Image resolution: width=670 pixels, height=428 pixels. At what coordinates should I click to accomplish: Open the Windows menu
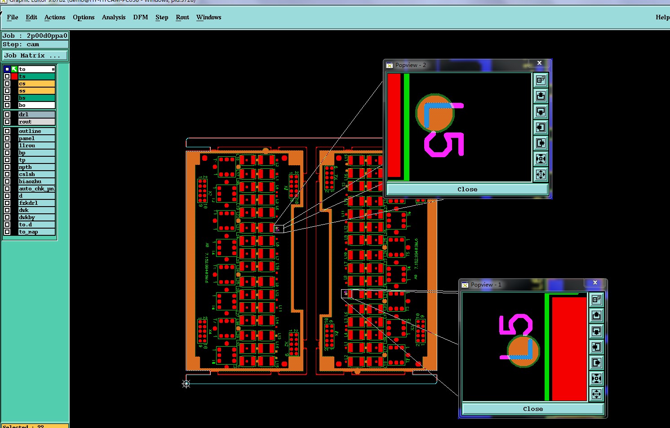209,18
